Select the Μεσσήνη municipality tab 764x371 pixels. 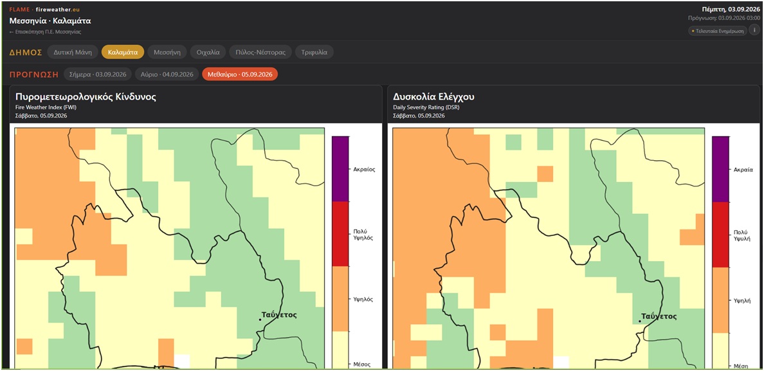click(167, 51)
